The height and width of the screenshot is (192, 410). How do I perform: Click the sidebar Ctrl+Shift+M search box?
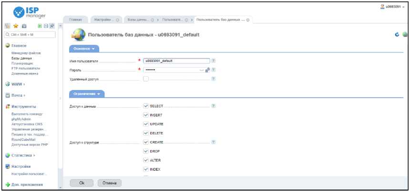pyautogui.click(x=30, y=34)
